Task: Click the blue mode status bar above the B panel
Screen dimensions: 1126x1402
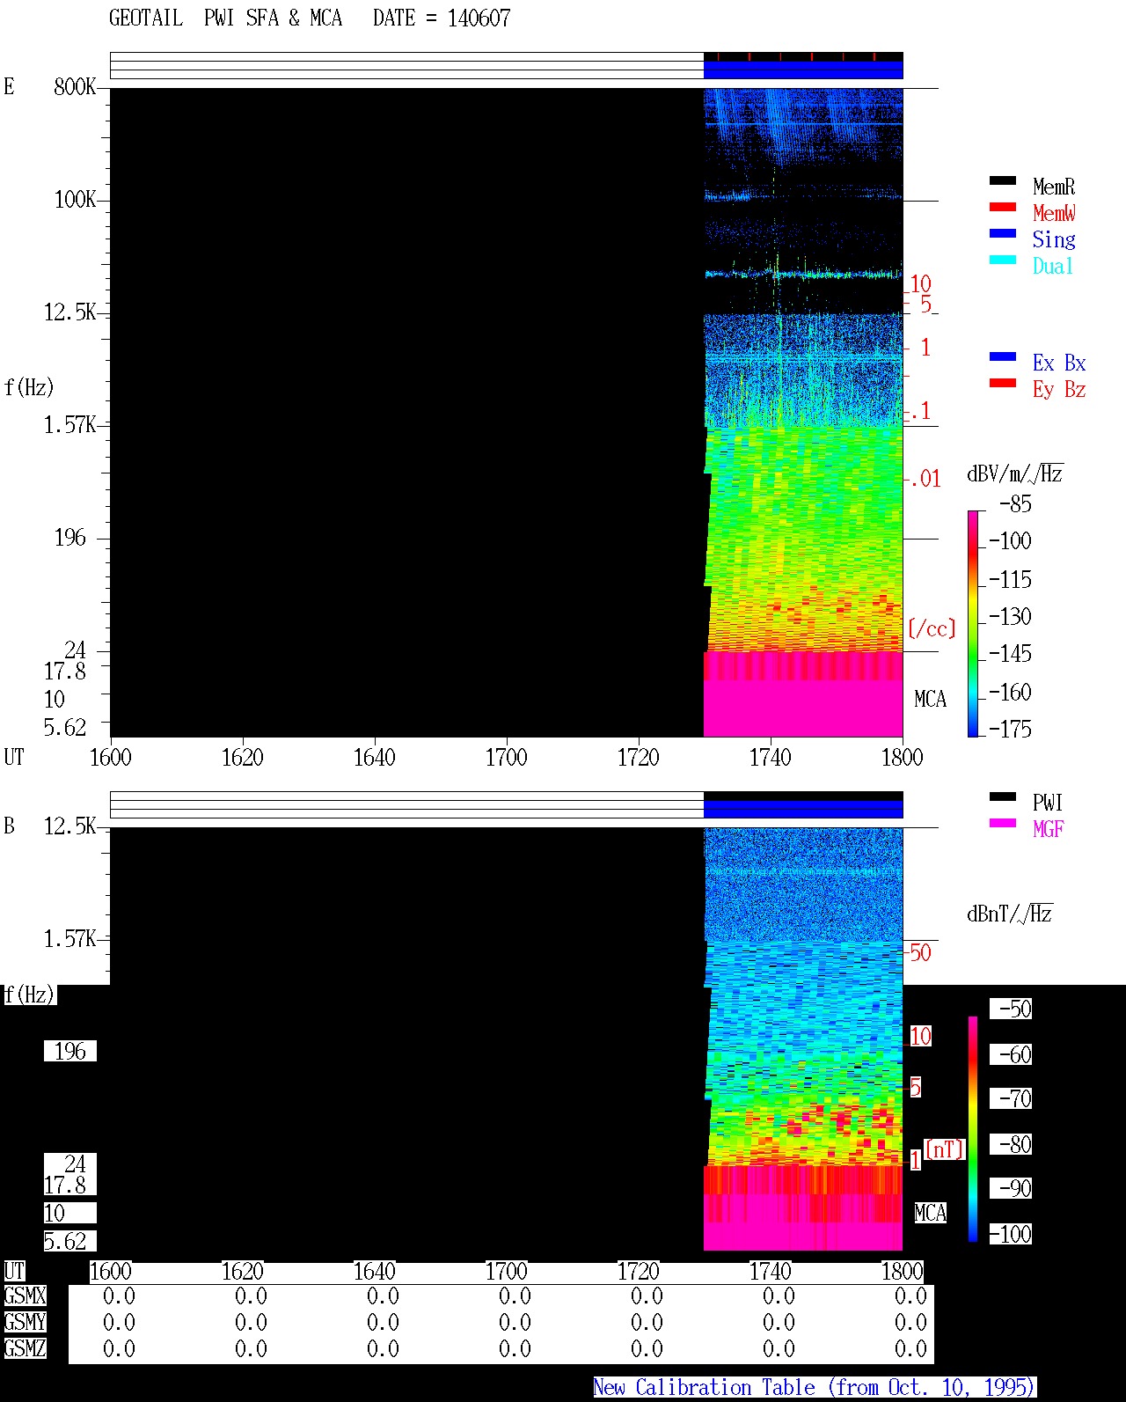Action: point(803,808)
